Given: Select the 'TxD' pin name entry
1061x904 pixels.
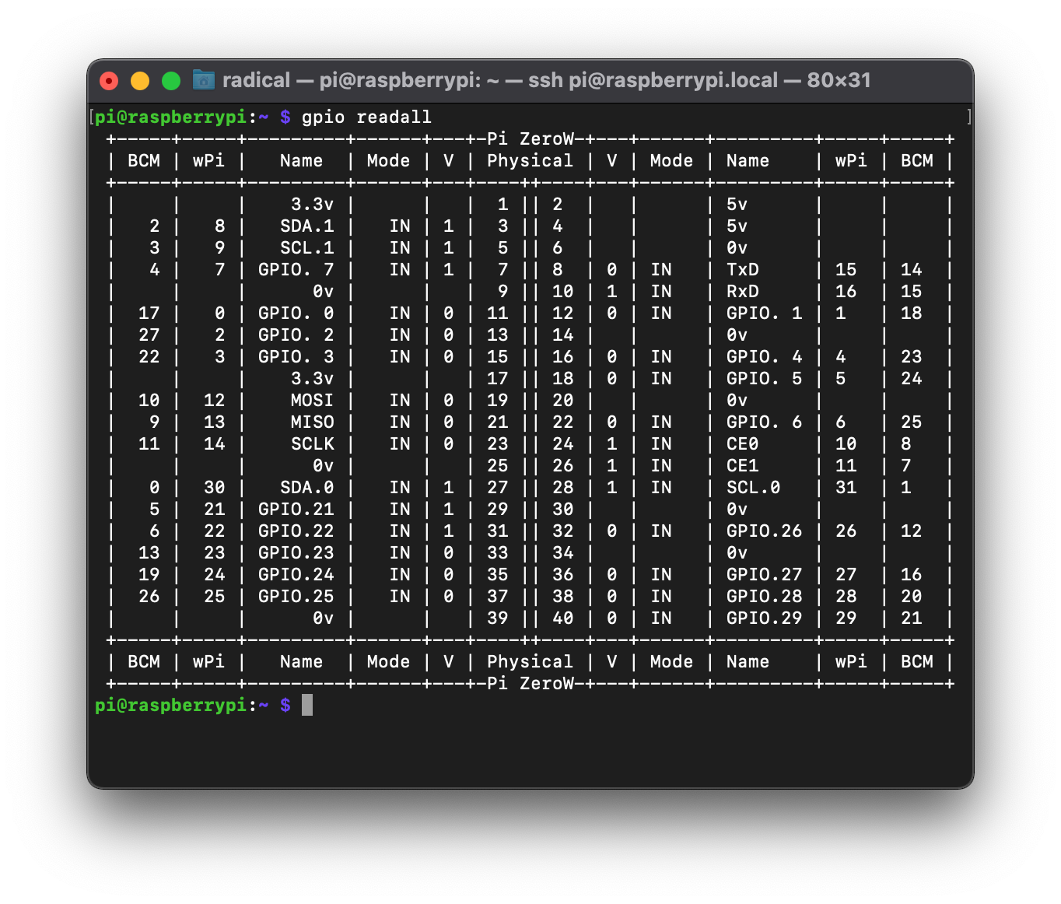Looking at the screenshot, I should (x=742, y=269).
